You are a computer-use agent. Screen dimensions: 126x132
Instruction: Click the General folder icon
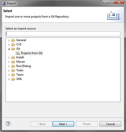(x=13, y=40)
